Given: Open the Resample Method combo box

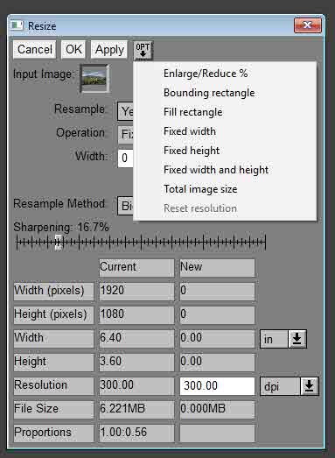Looking at the screenshot, I should [125, 206].
